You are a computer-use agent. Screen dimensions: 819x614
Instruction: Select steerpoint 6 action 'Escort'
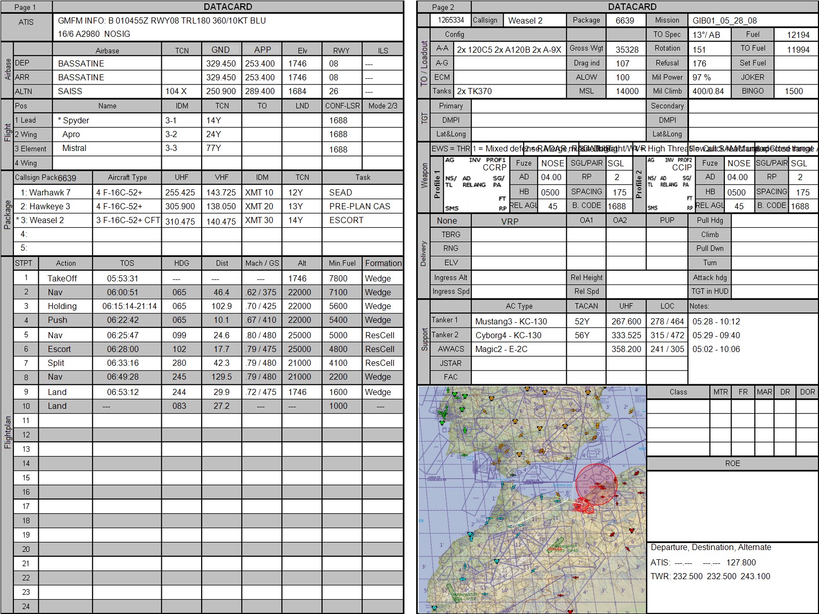click(59, 349)
